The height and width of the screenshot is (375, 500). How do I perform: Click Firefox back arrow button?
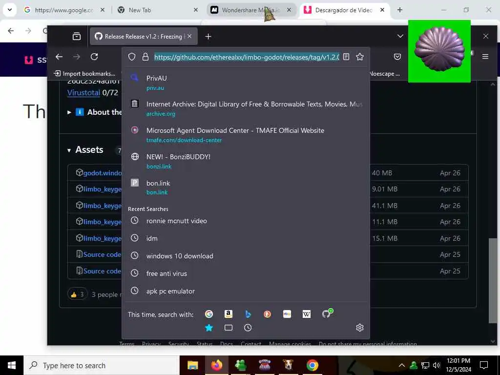tap(59, 57)
